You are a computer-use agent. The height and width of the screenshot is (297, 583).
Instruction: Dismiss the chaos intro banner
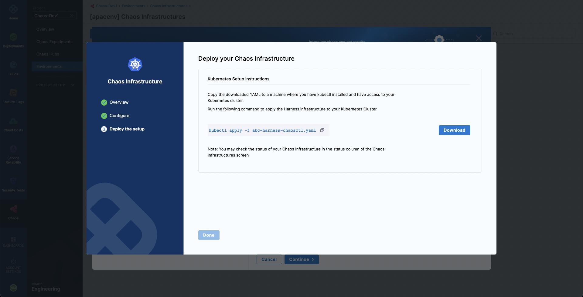pos(479,38)
